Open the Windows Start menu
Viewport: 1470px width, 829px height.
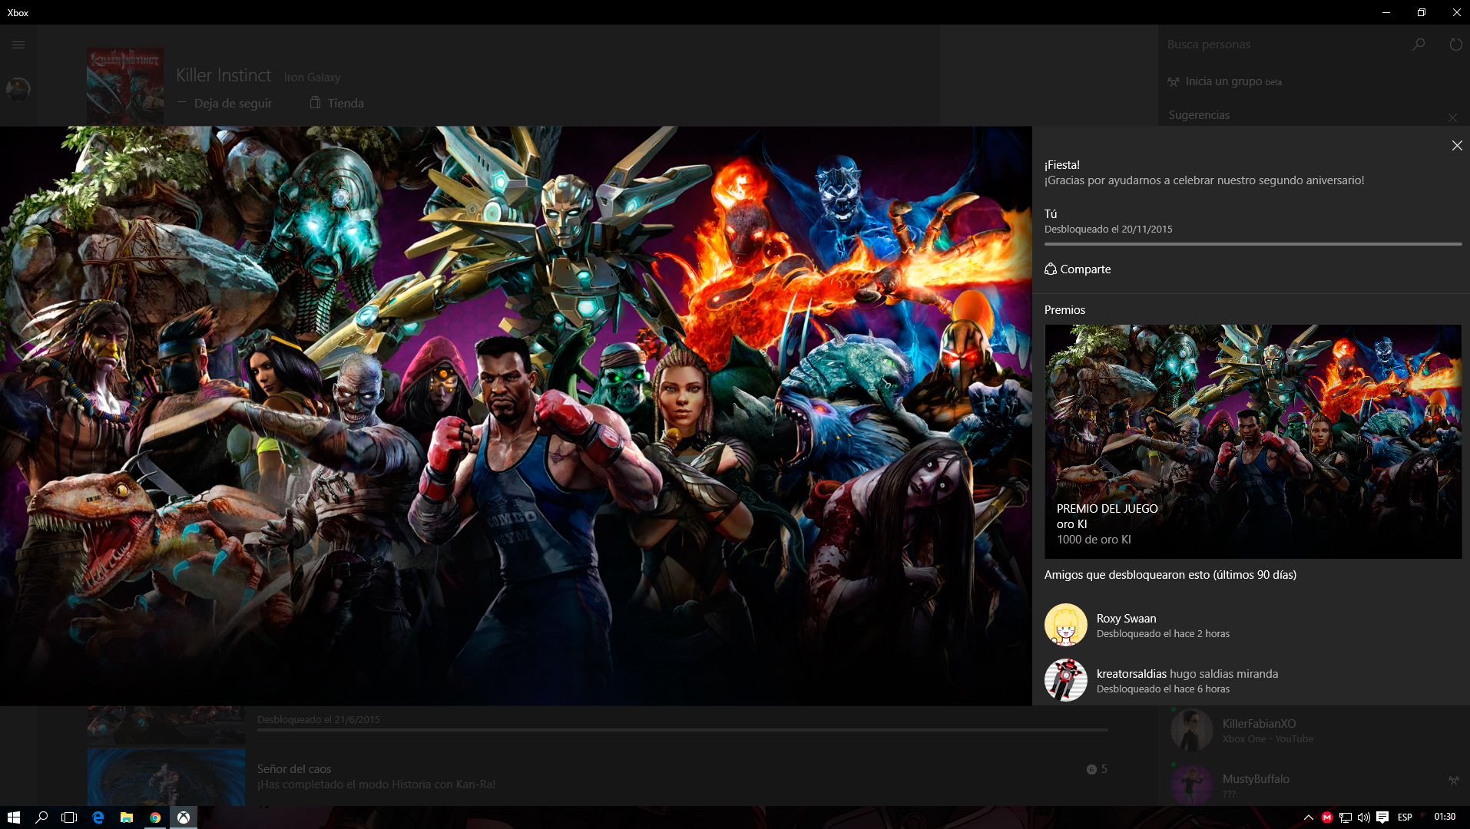(x=13, y=817)
